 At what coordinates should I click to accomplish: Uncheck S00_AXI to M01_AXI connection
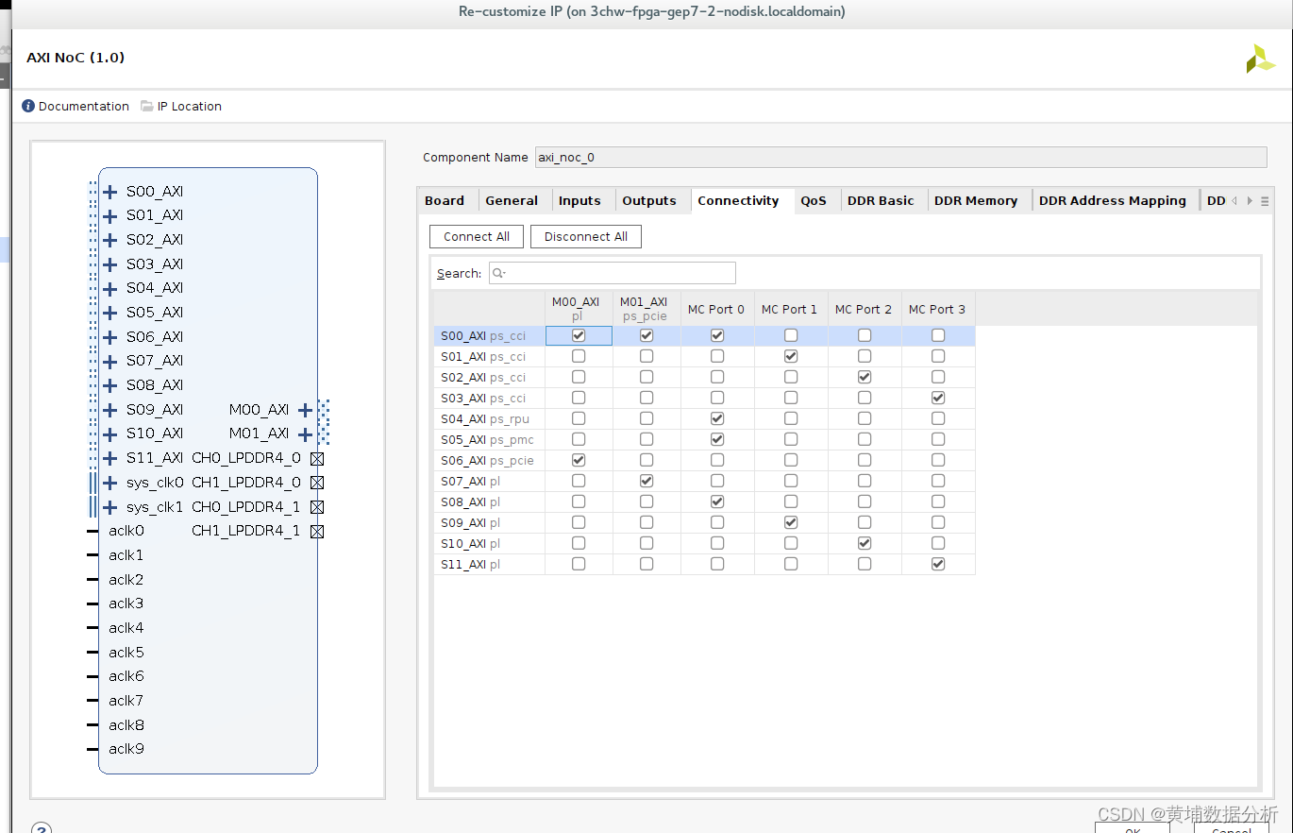click(x=646, y=335)
